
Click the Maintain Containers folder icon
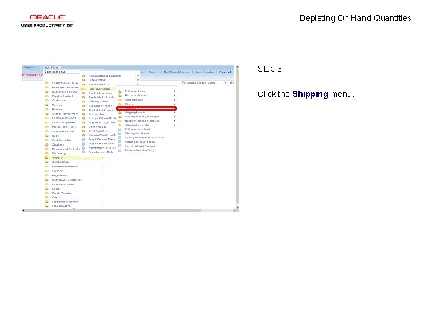pyautogui.click(x=83, y=105)
